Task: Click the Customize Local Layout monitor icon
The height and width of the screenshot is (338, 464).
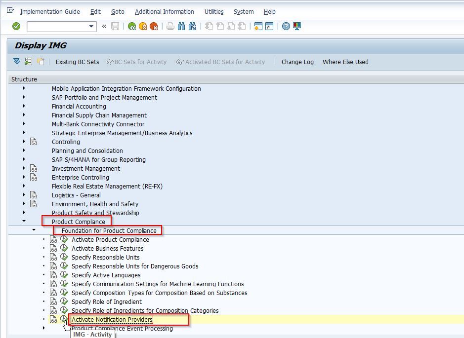Action: tap(297, 27)
